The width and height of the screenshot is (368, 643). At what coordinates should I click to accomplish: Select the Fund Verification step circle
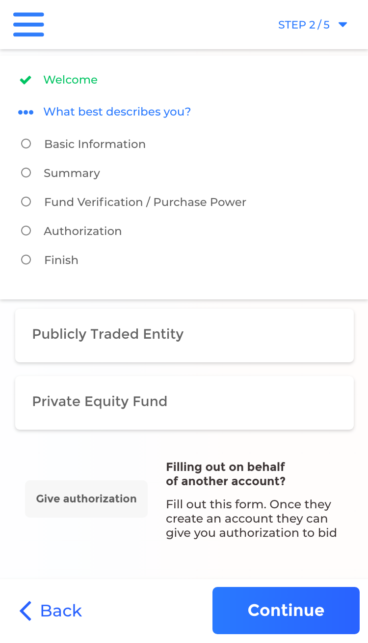26,202
